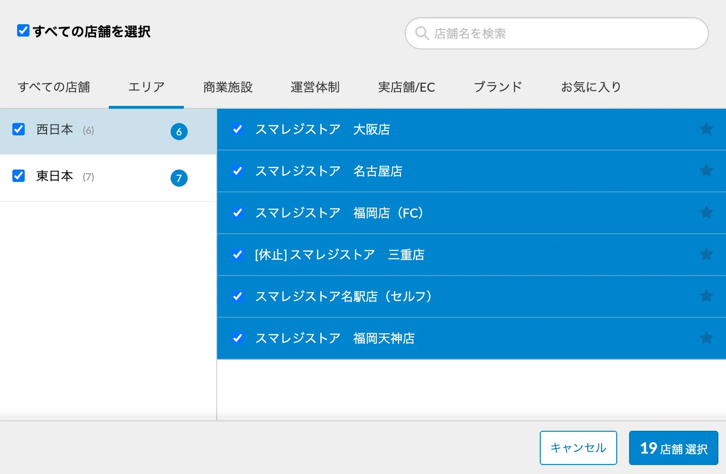
Task: Click the スマレジストア名駅店（セルフ） name
Action: (x=344, y=296)
